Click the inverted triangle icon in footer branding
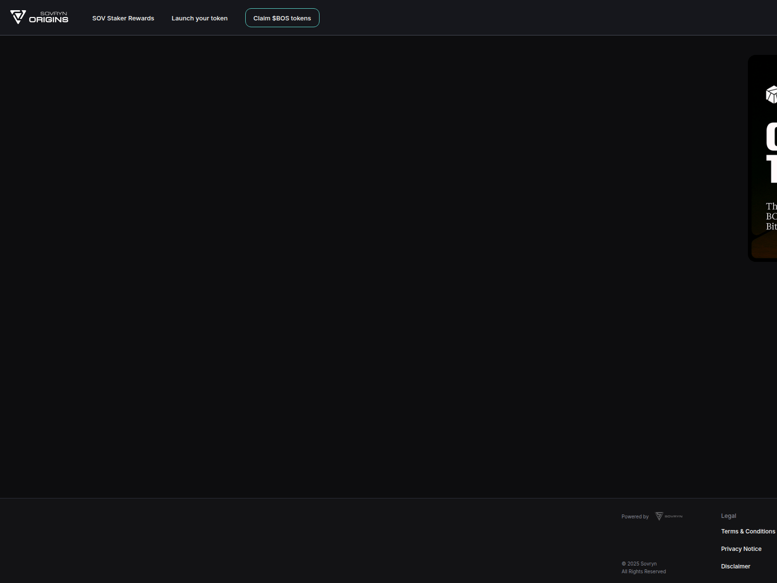This screenshot has height=583, width=777. click(659, 516)
